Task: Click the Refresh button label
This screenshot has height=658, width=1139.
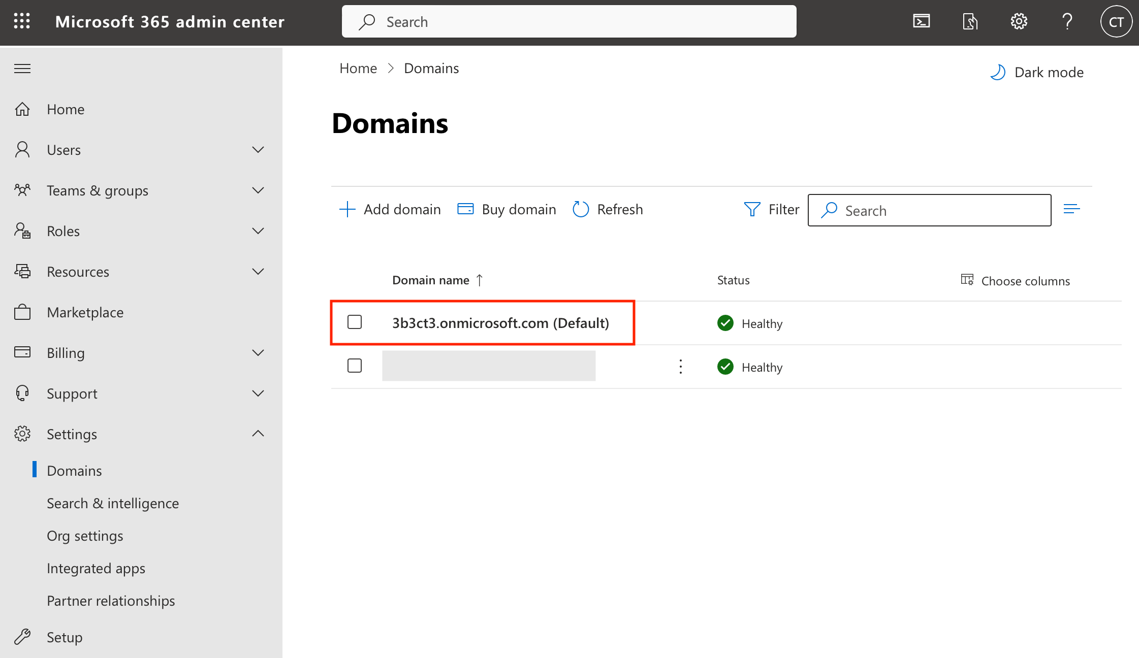Action: pyautogui.click(x=620, y=209)
